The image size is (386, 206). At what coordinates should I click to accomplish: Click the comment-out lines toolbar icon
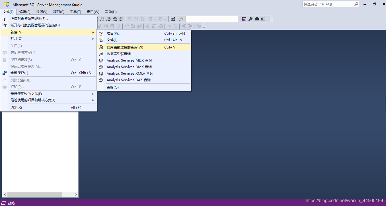pos(169,26)
